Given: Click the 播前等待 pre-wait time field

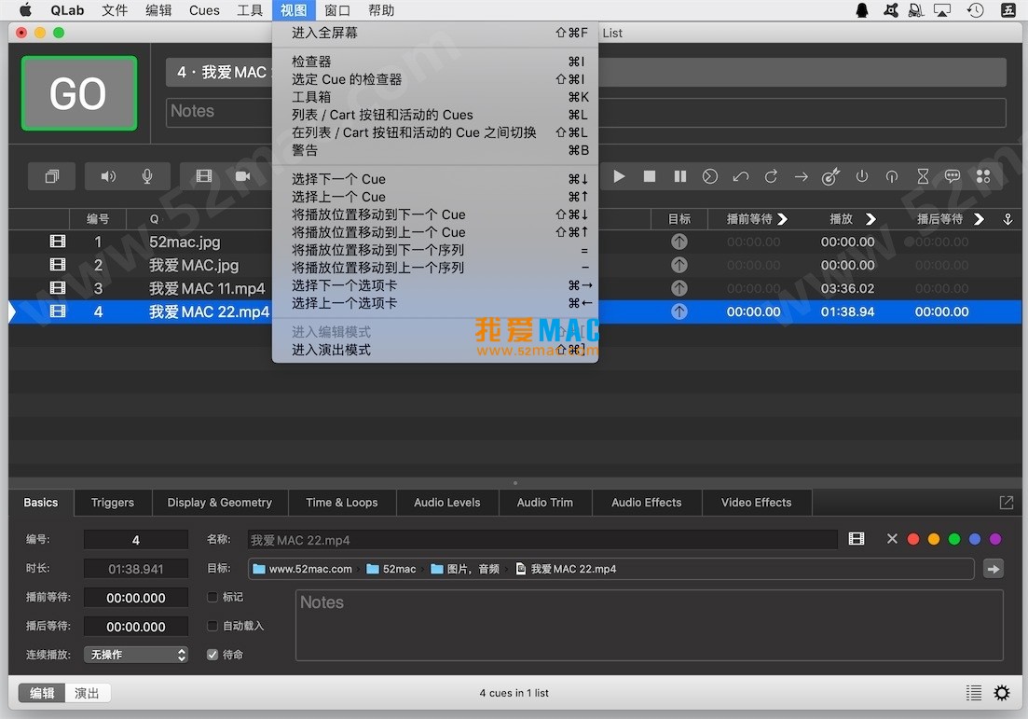Looking at the screenshot, I should (136, 598).
